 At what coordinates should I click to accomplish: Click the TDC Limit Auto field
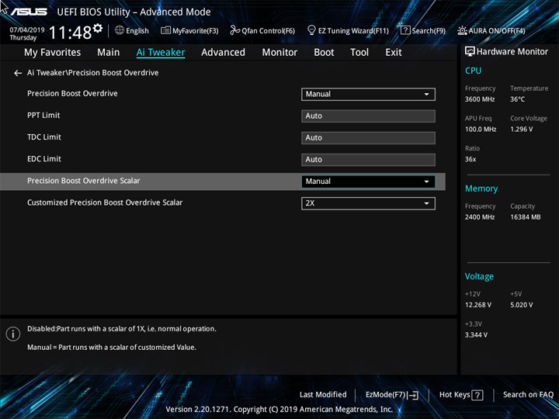[x=368, y=138]
